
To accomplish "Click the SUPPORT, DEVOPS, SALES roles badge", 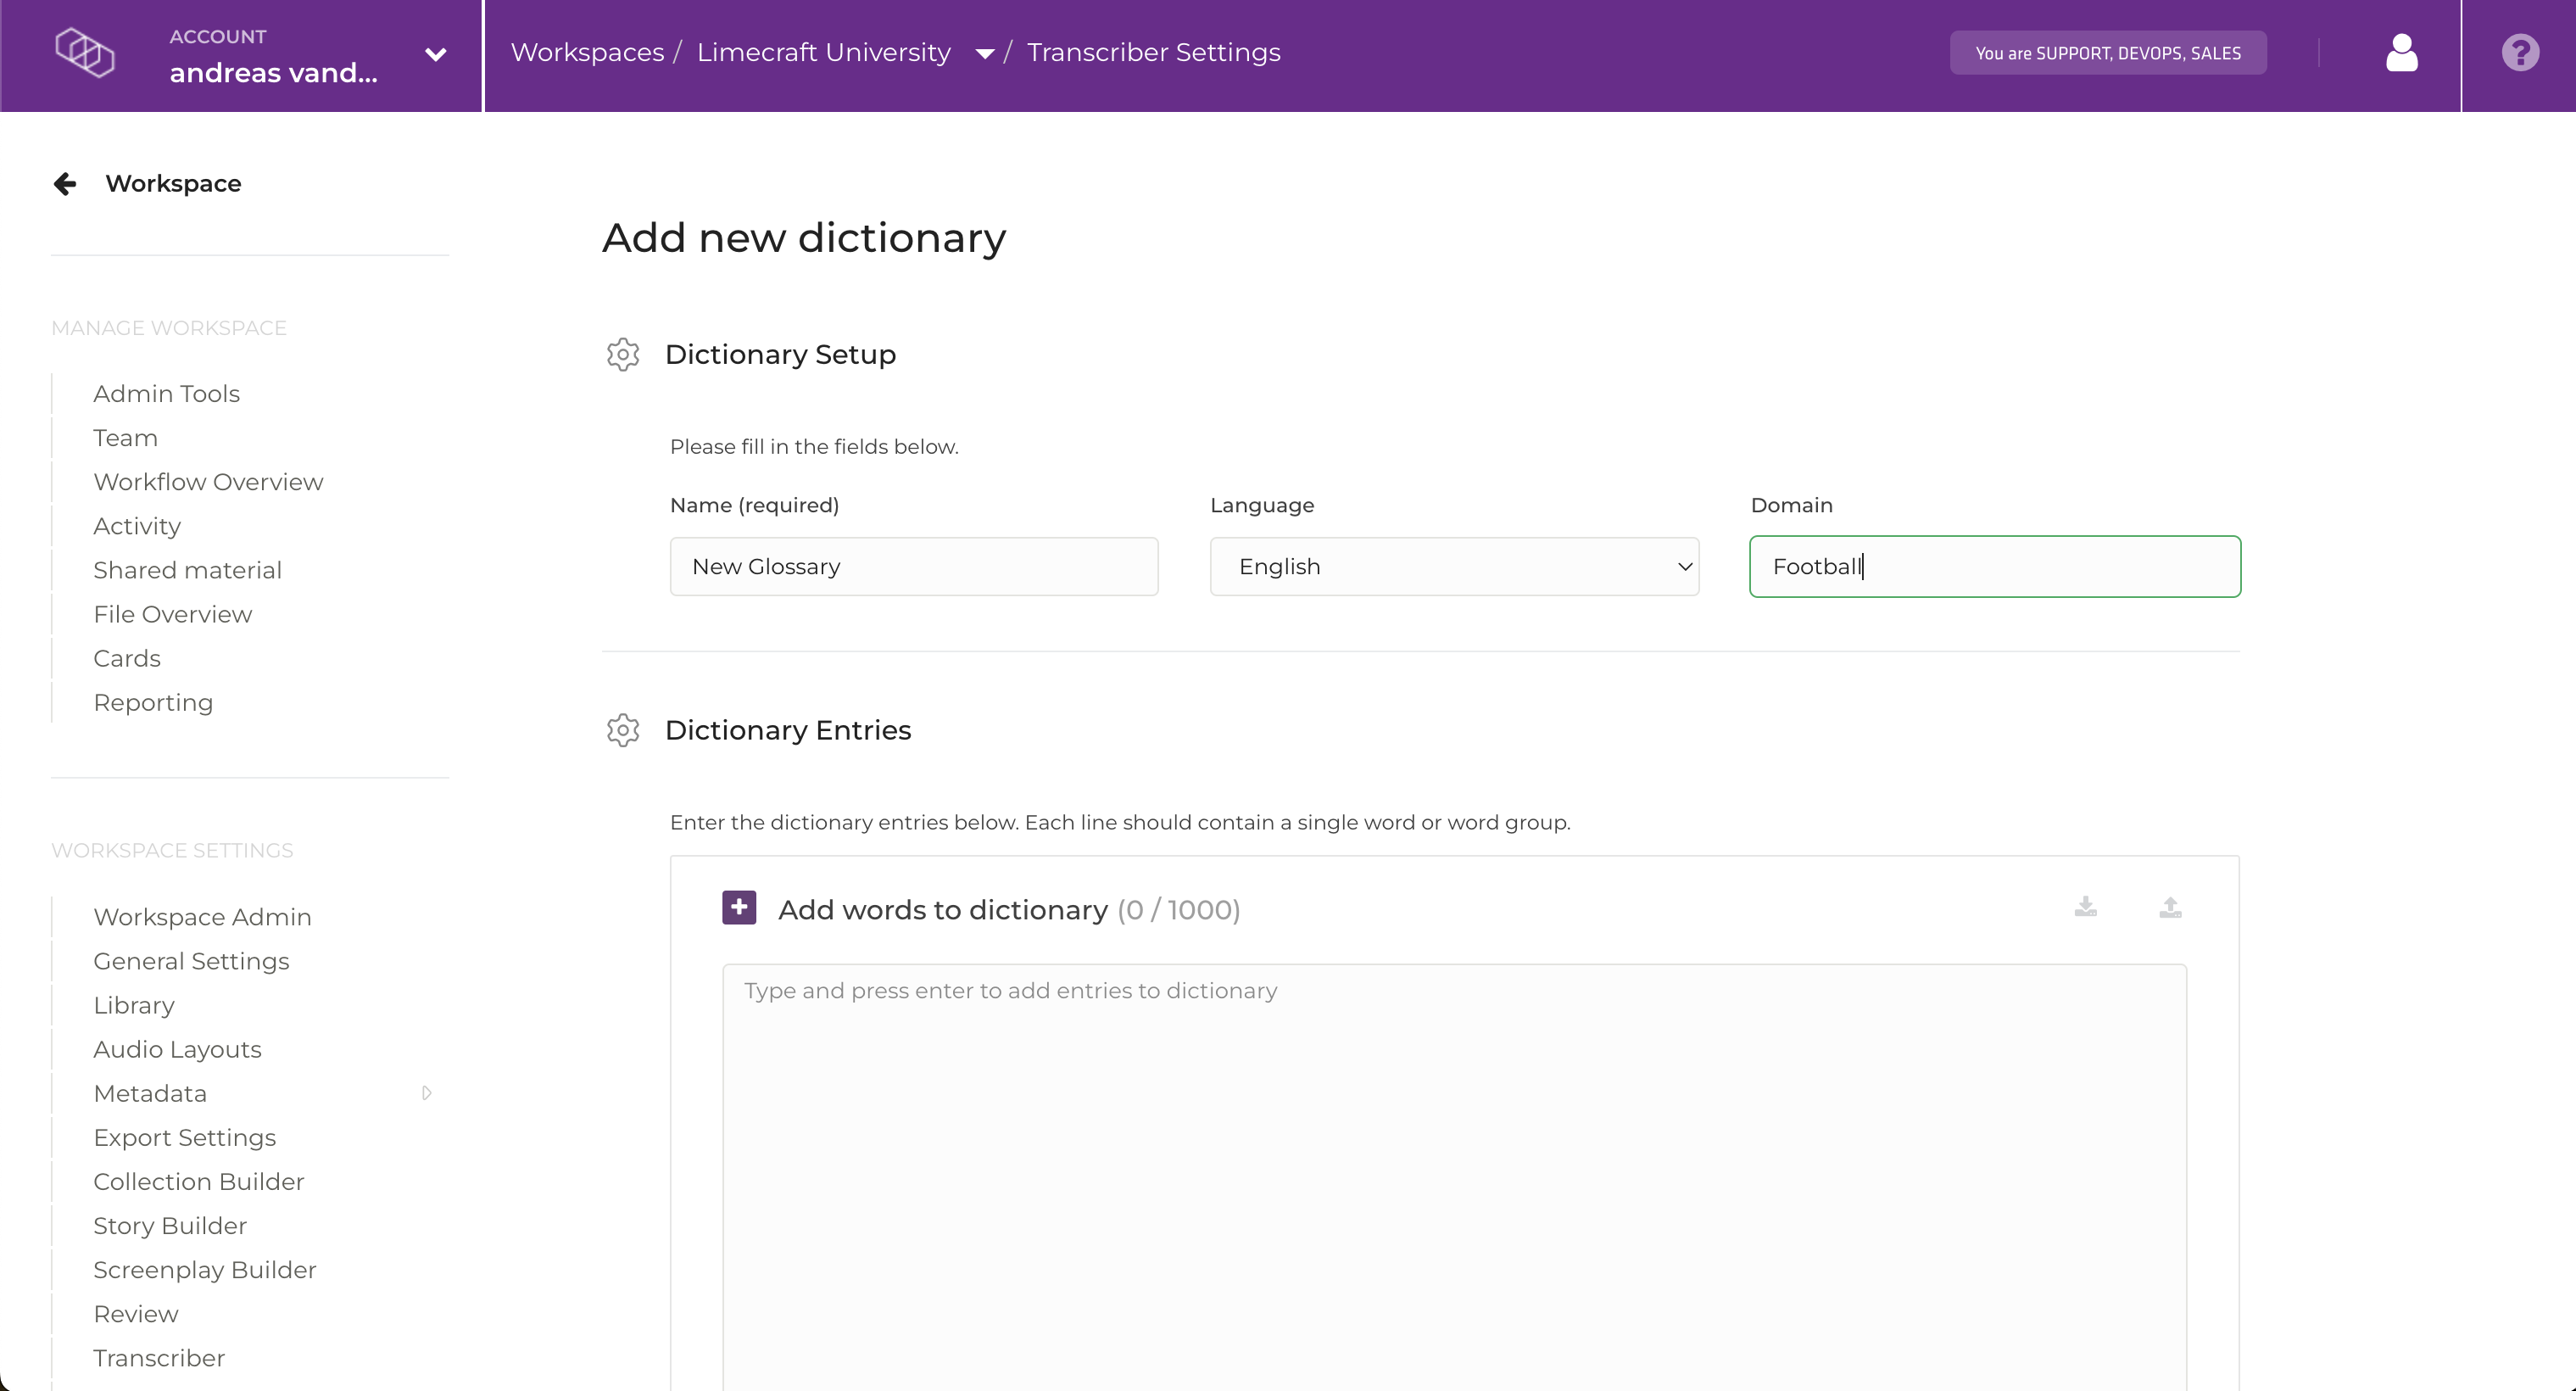I will [x=2107, y=53].
